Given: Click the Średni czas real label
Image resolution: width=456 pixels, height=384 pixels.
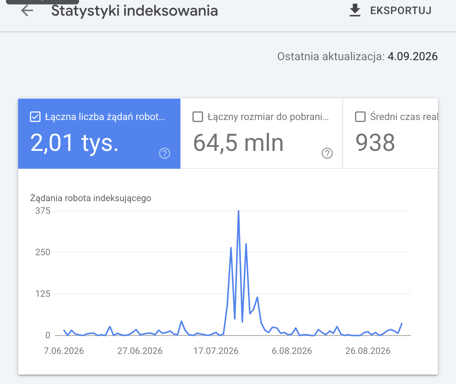Looking at the screenshot, I should [404, 117].
